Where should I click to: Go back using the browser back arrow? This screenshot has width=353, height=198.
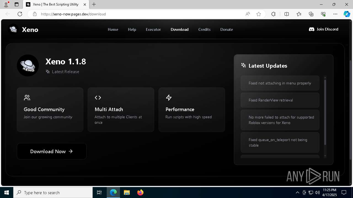click(8, 14)
